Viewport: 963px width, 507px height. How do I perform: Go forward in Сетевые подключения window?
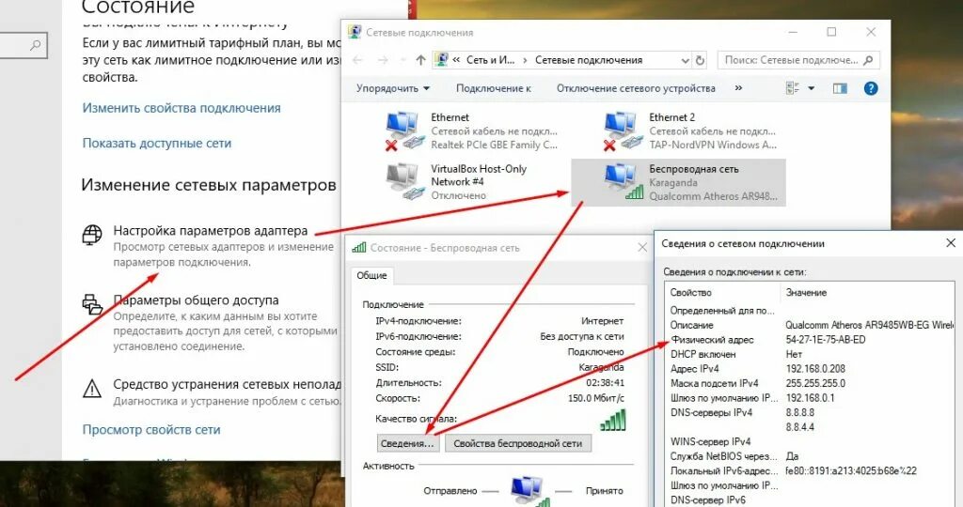[383, 60]
